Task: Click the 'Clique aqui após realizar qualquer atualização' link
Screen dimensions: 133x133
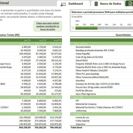Action: coord(48,26)
